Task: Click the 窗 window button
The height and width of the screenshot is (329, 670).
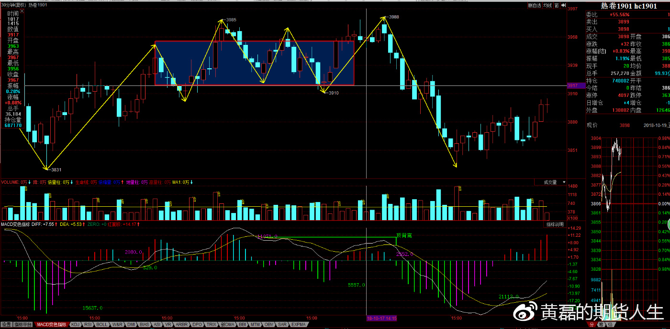Action: (x=557, y=5)
